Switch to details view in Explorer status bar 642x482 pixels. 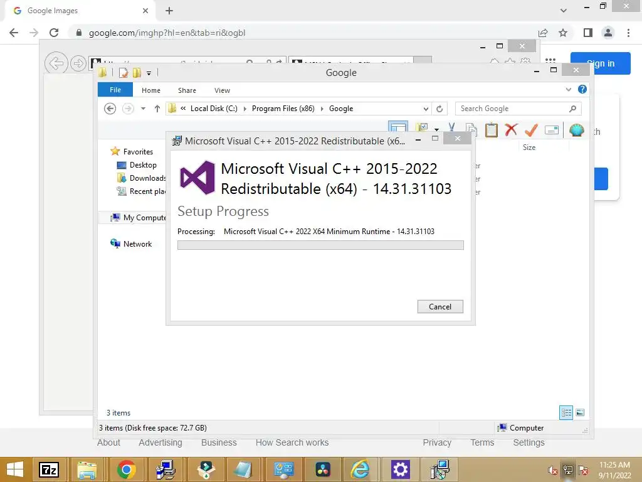click(x=566, y=412)
